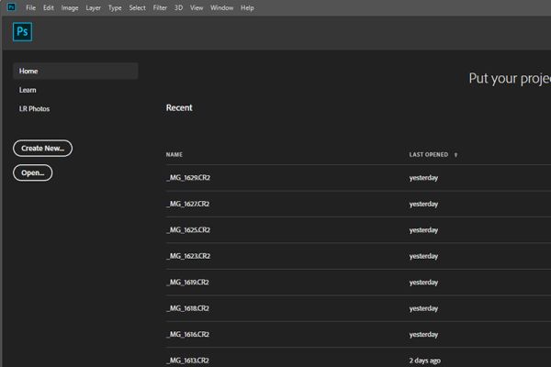This screenshot has height=367, width=551.
Task: Click the large Photoshop Ps logo
Action: pyautogui.click(x=22, y=31)
